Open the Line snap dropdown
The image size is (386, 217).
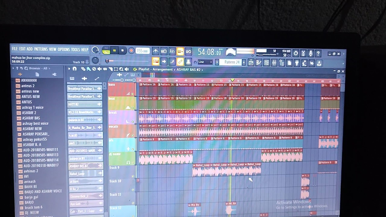pyautogui.click(x=205, y=62)
